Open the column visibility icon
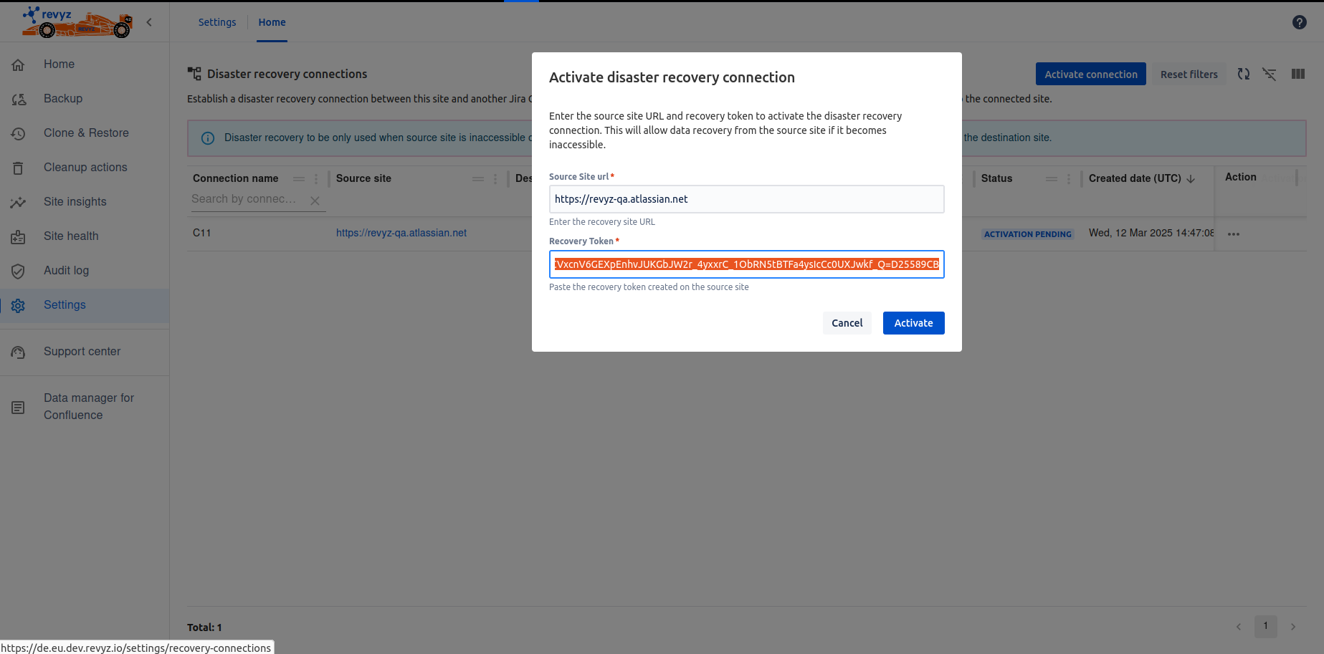This screenshot has height=654, width=1324. click(1297, 74)
